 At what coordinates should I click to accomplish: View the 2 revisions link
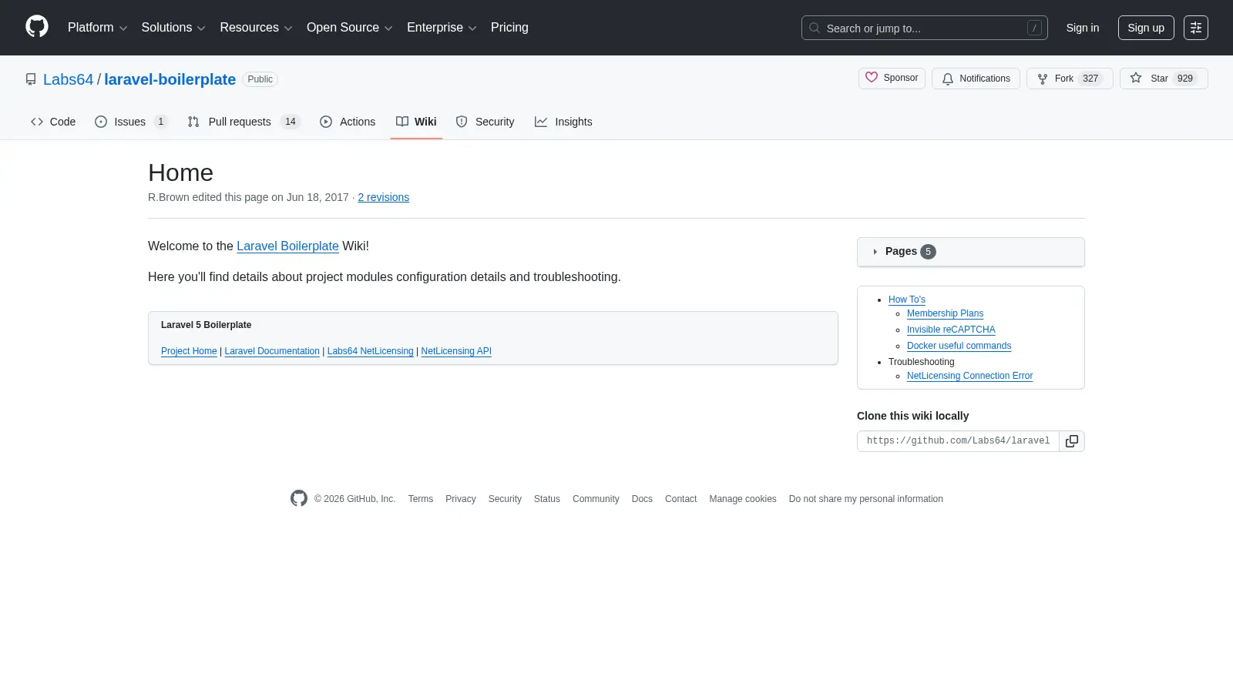click(x=383, y=197)
